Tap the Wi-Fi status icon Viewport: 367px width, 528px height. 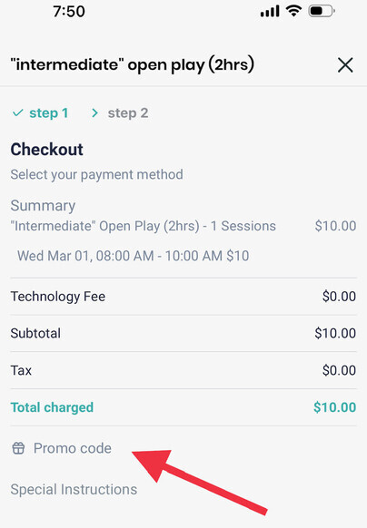click(x=293, y=11)
